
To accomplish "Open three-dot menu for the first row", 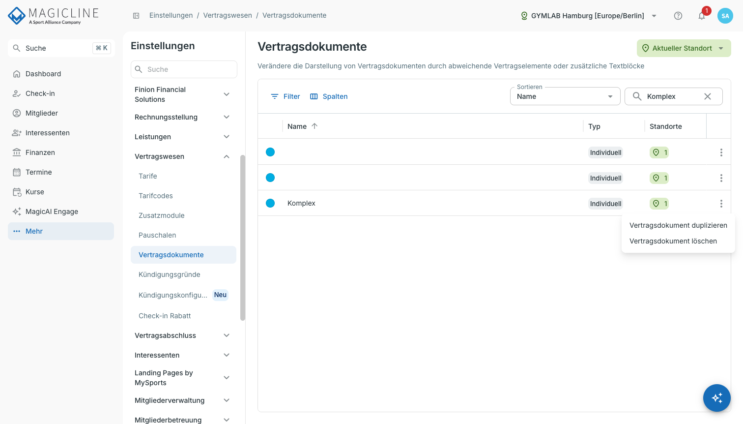I will point(721,152).
